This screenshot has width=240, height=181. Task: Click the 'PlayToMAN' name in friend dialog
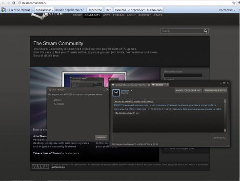point(59,104)
